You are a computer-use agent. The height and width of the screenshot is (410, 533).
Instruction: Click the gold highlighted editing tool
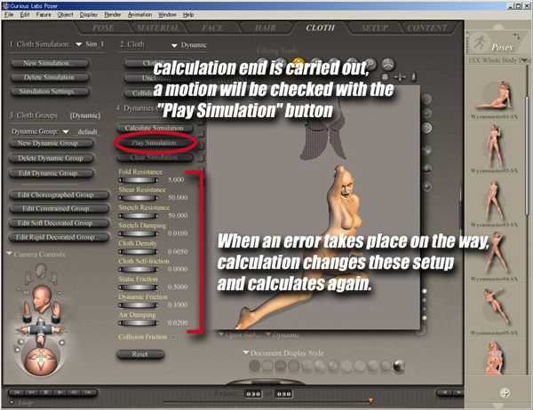tap(298, 61)
